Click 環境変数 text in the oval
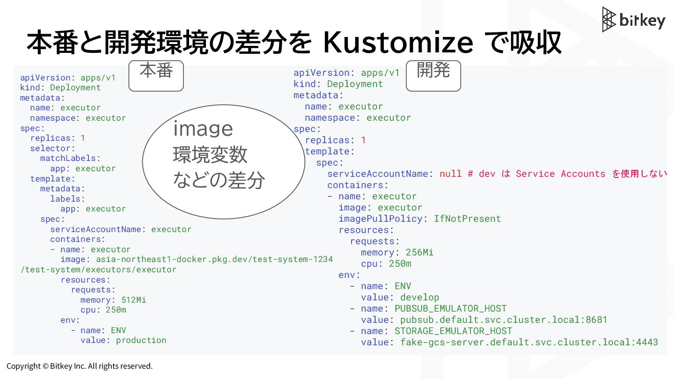This screenshot has height=379, width=674. pyautogui.click(x=210, y=155)
